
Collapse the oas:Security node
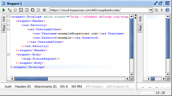coord(8,25)
